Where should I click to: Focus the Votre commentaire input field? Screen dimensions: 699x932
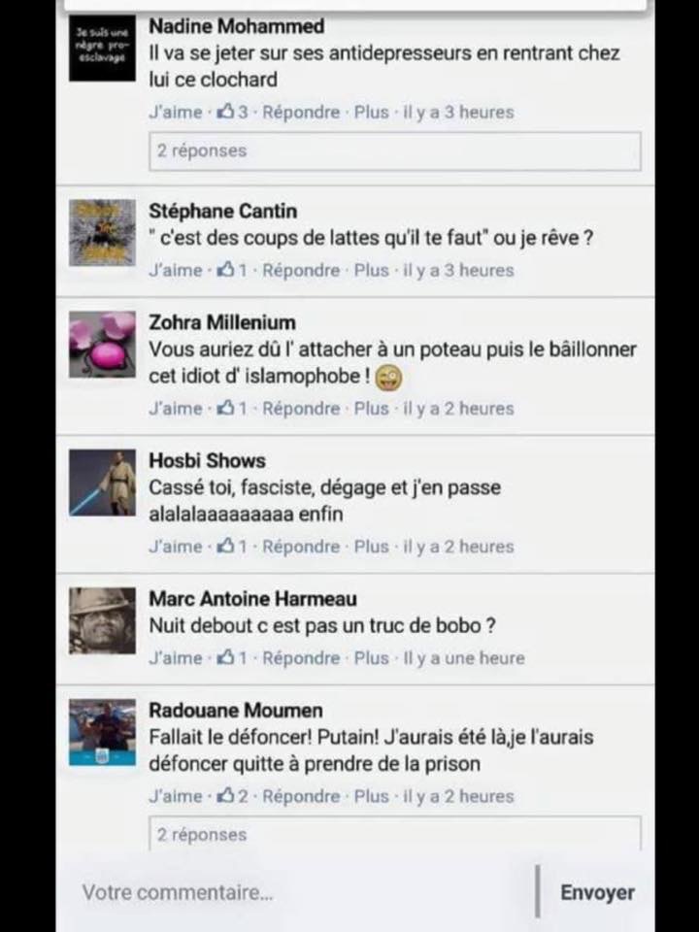297,892
